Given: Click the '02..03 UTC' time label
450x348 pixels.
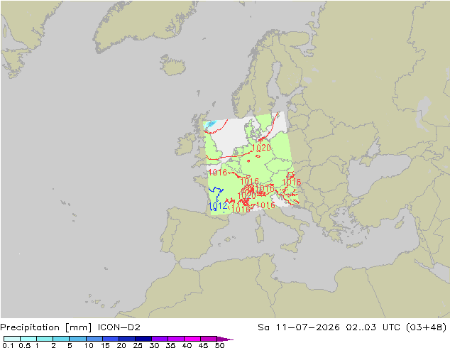Looking at the screenshot, I should [x=373, y=327].
